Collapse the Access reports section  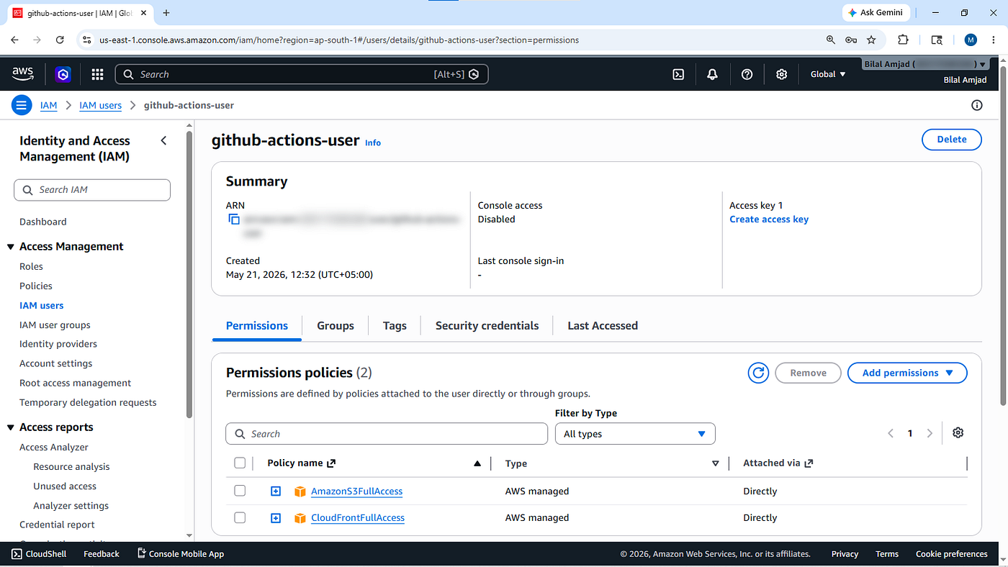click(11, 427)
